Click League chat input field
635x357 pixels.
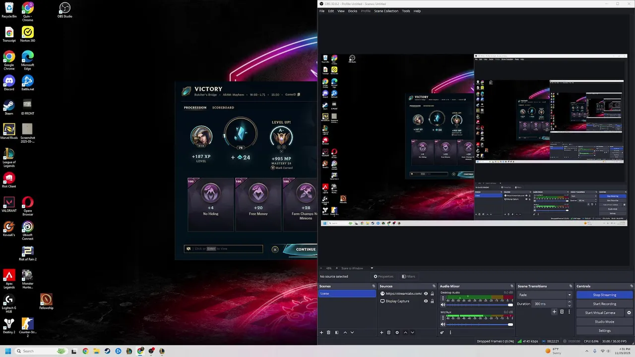[x=223, y=249]
